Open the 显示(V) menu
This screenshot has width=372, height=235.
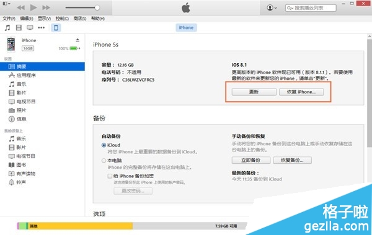45,19
